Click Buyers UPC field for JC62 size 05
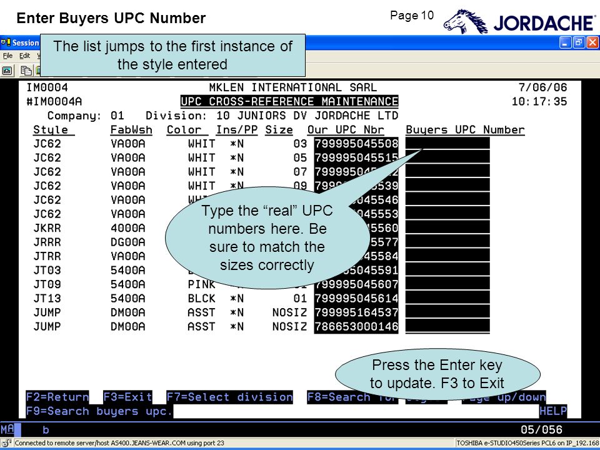The image size is (600, 450). (x=447, y=157)
